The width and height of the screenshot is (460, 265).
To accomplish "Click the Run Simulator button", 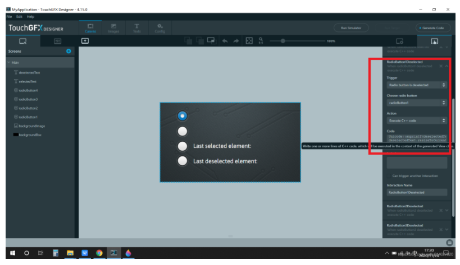I will [x=351, y=28].
